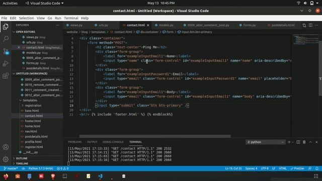Open the Manage gear icon
This screenshot has width=322, height=181.
6,159
